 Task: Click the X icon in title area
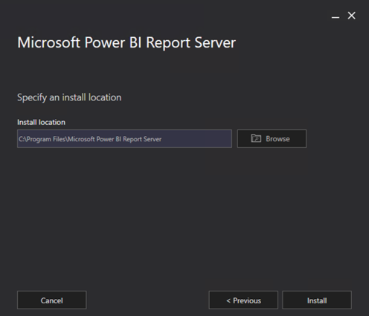352,16
